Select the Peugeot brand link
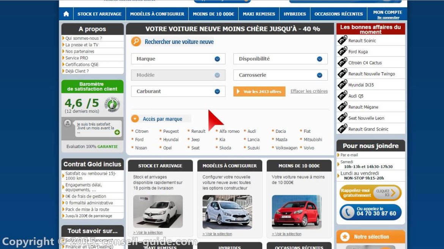 [171, 131]
